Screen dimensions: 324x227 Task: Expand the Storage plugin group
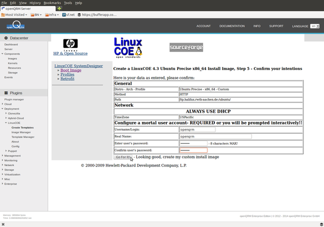click(x=3, y=170)
